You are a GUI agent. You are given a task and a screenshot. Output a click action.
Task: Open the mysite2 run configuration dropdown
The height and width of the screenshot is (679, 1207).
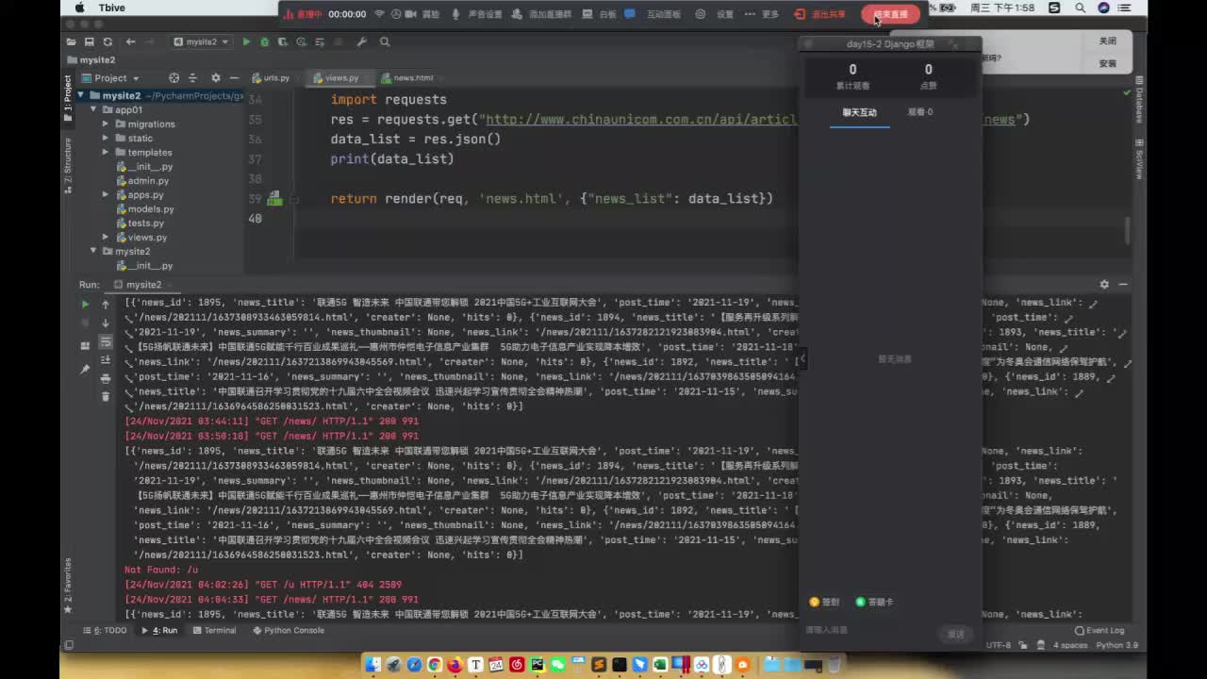tap(202, 41)
